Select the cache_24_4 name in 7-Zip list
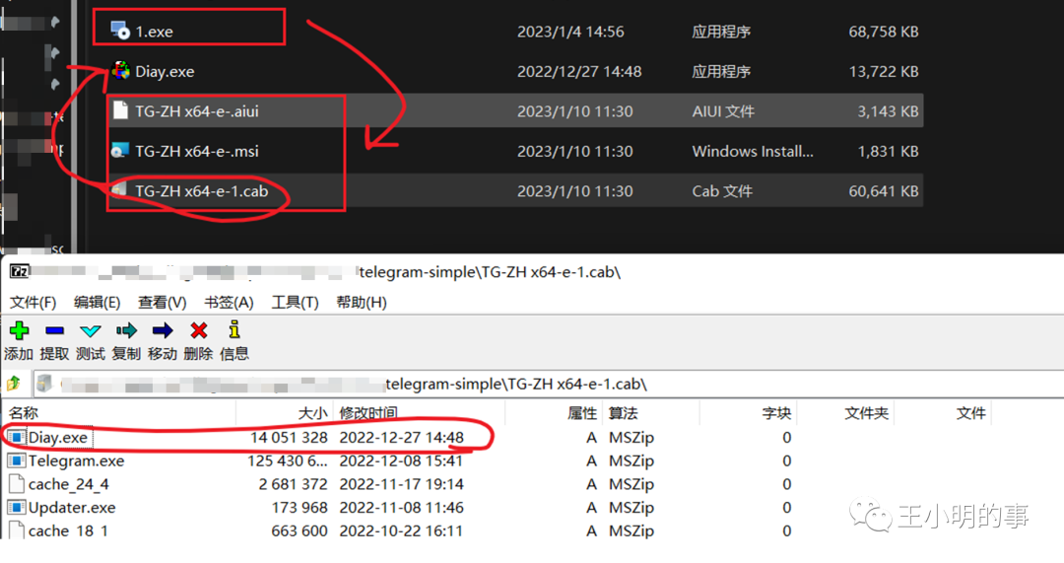This screenshot has width=1064, height=563. (68, 484)
